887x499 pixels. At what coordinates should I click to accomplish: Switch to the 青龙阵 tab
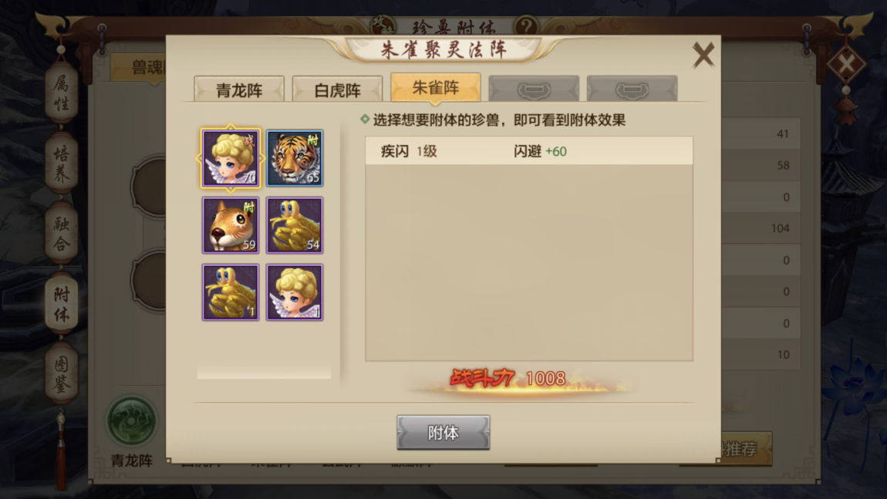[x=239, y=89]
